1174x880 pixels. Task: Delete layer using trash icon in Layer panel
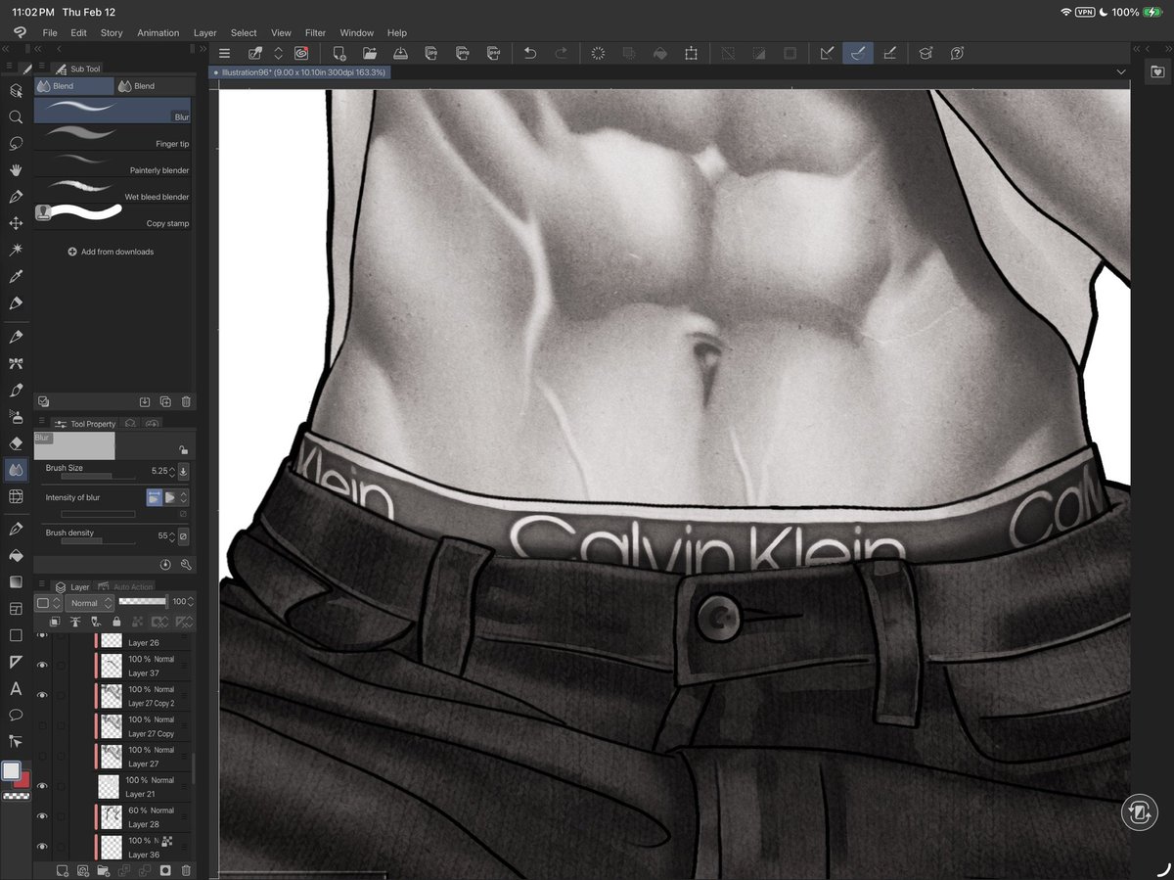186,870
